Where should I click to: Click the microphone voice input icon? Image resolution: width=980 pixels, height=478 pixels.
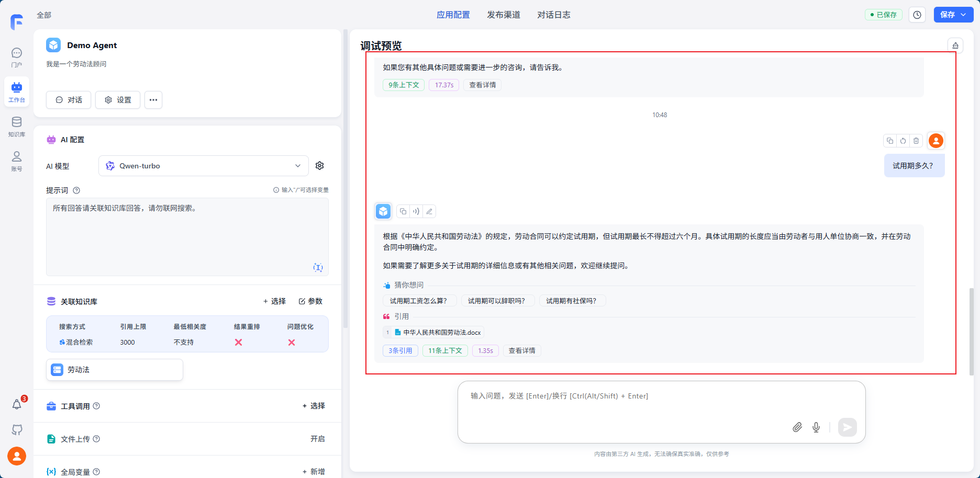pos(816,427)
